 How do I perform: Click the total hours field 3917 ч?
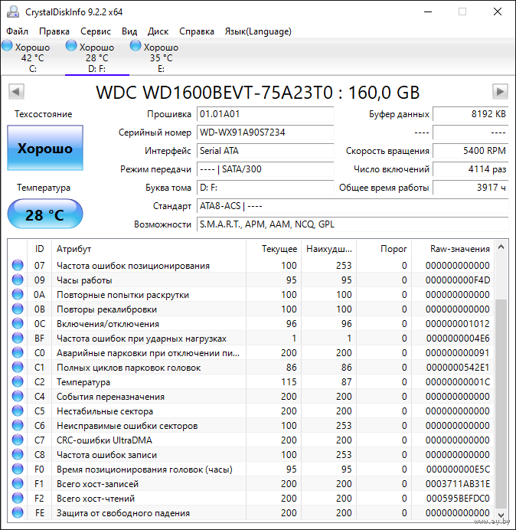[470, 188]
